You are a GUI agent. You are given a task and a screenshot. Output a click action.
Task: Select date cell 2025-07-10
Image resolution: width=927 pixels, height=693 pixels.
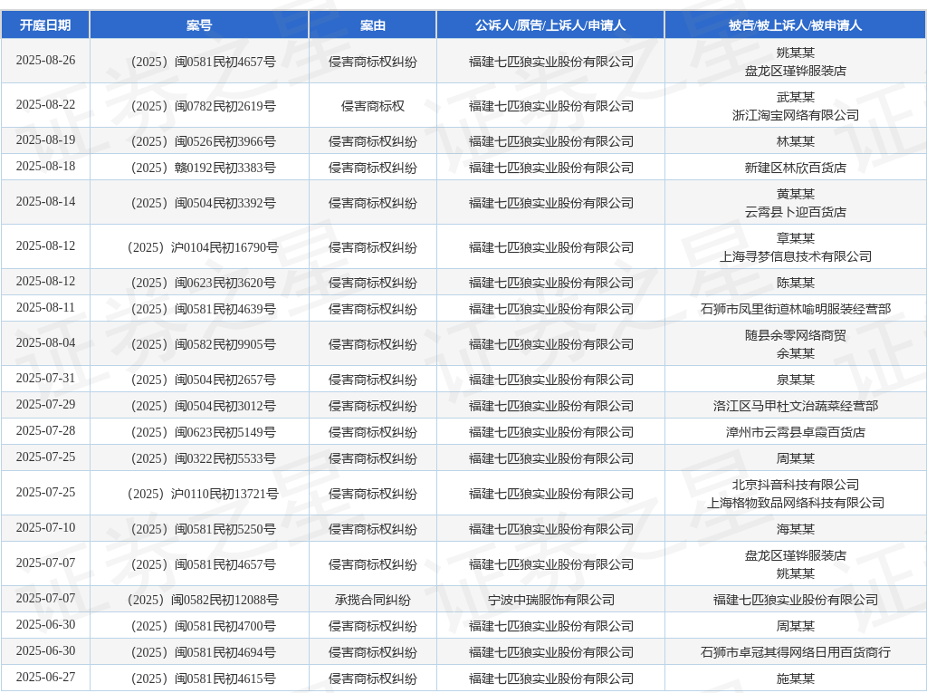(45, 528)
